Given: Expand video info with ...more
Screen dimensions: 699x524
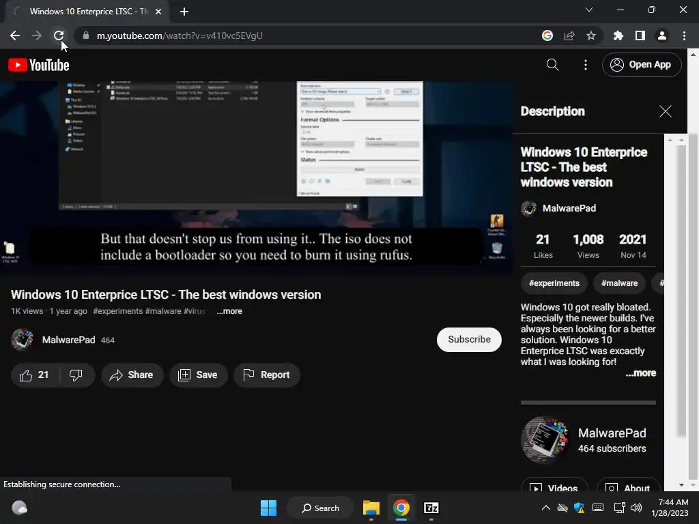Looking at the screenshot, I should (x=229, y=311).
